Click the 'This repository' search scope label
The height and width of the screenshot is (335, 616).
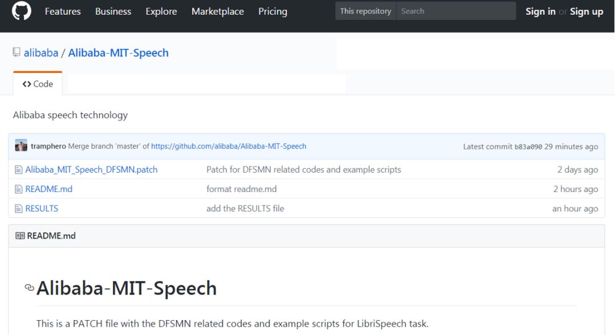click(x=366, y=11)
